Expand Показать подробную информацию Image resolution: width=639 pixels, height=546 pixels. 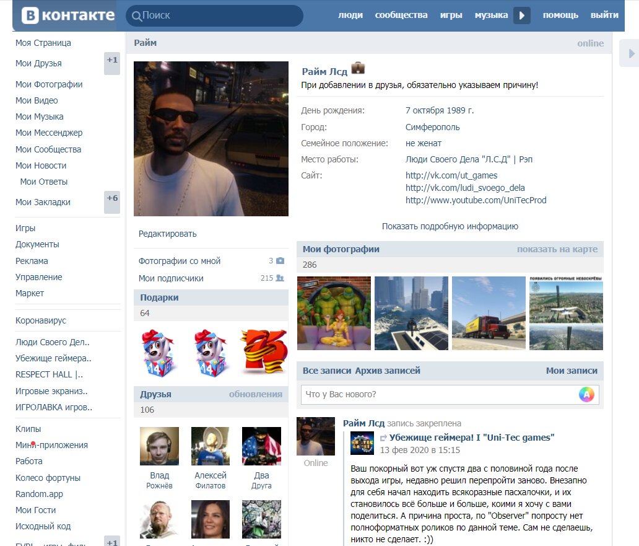click(x=450, y=226)
